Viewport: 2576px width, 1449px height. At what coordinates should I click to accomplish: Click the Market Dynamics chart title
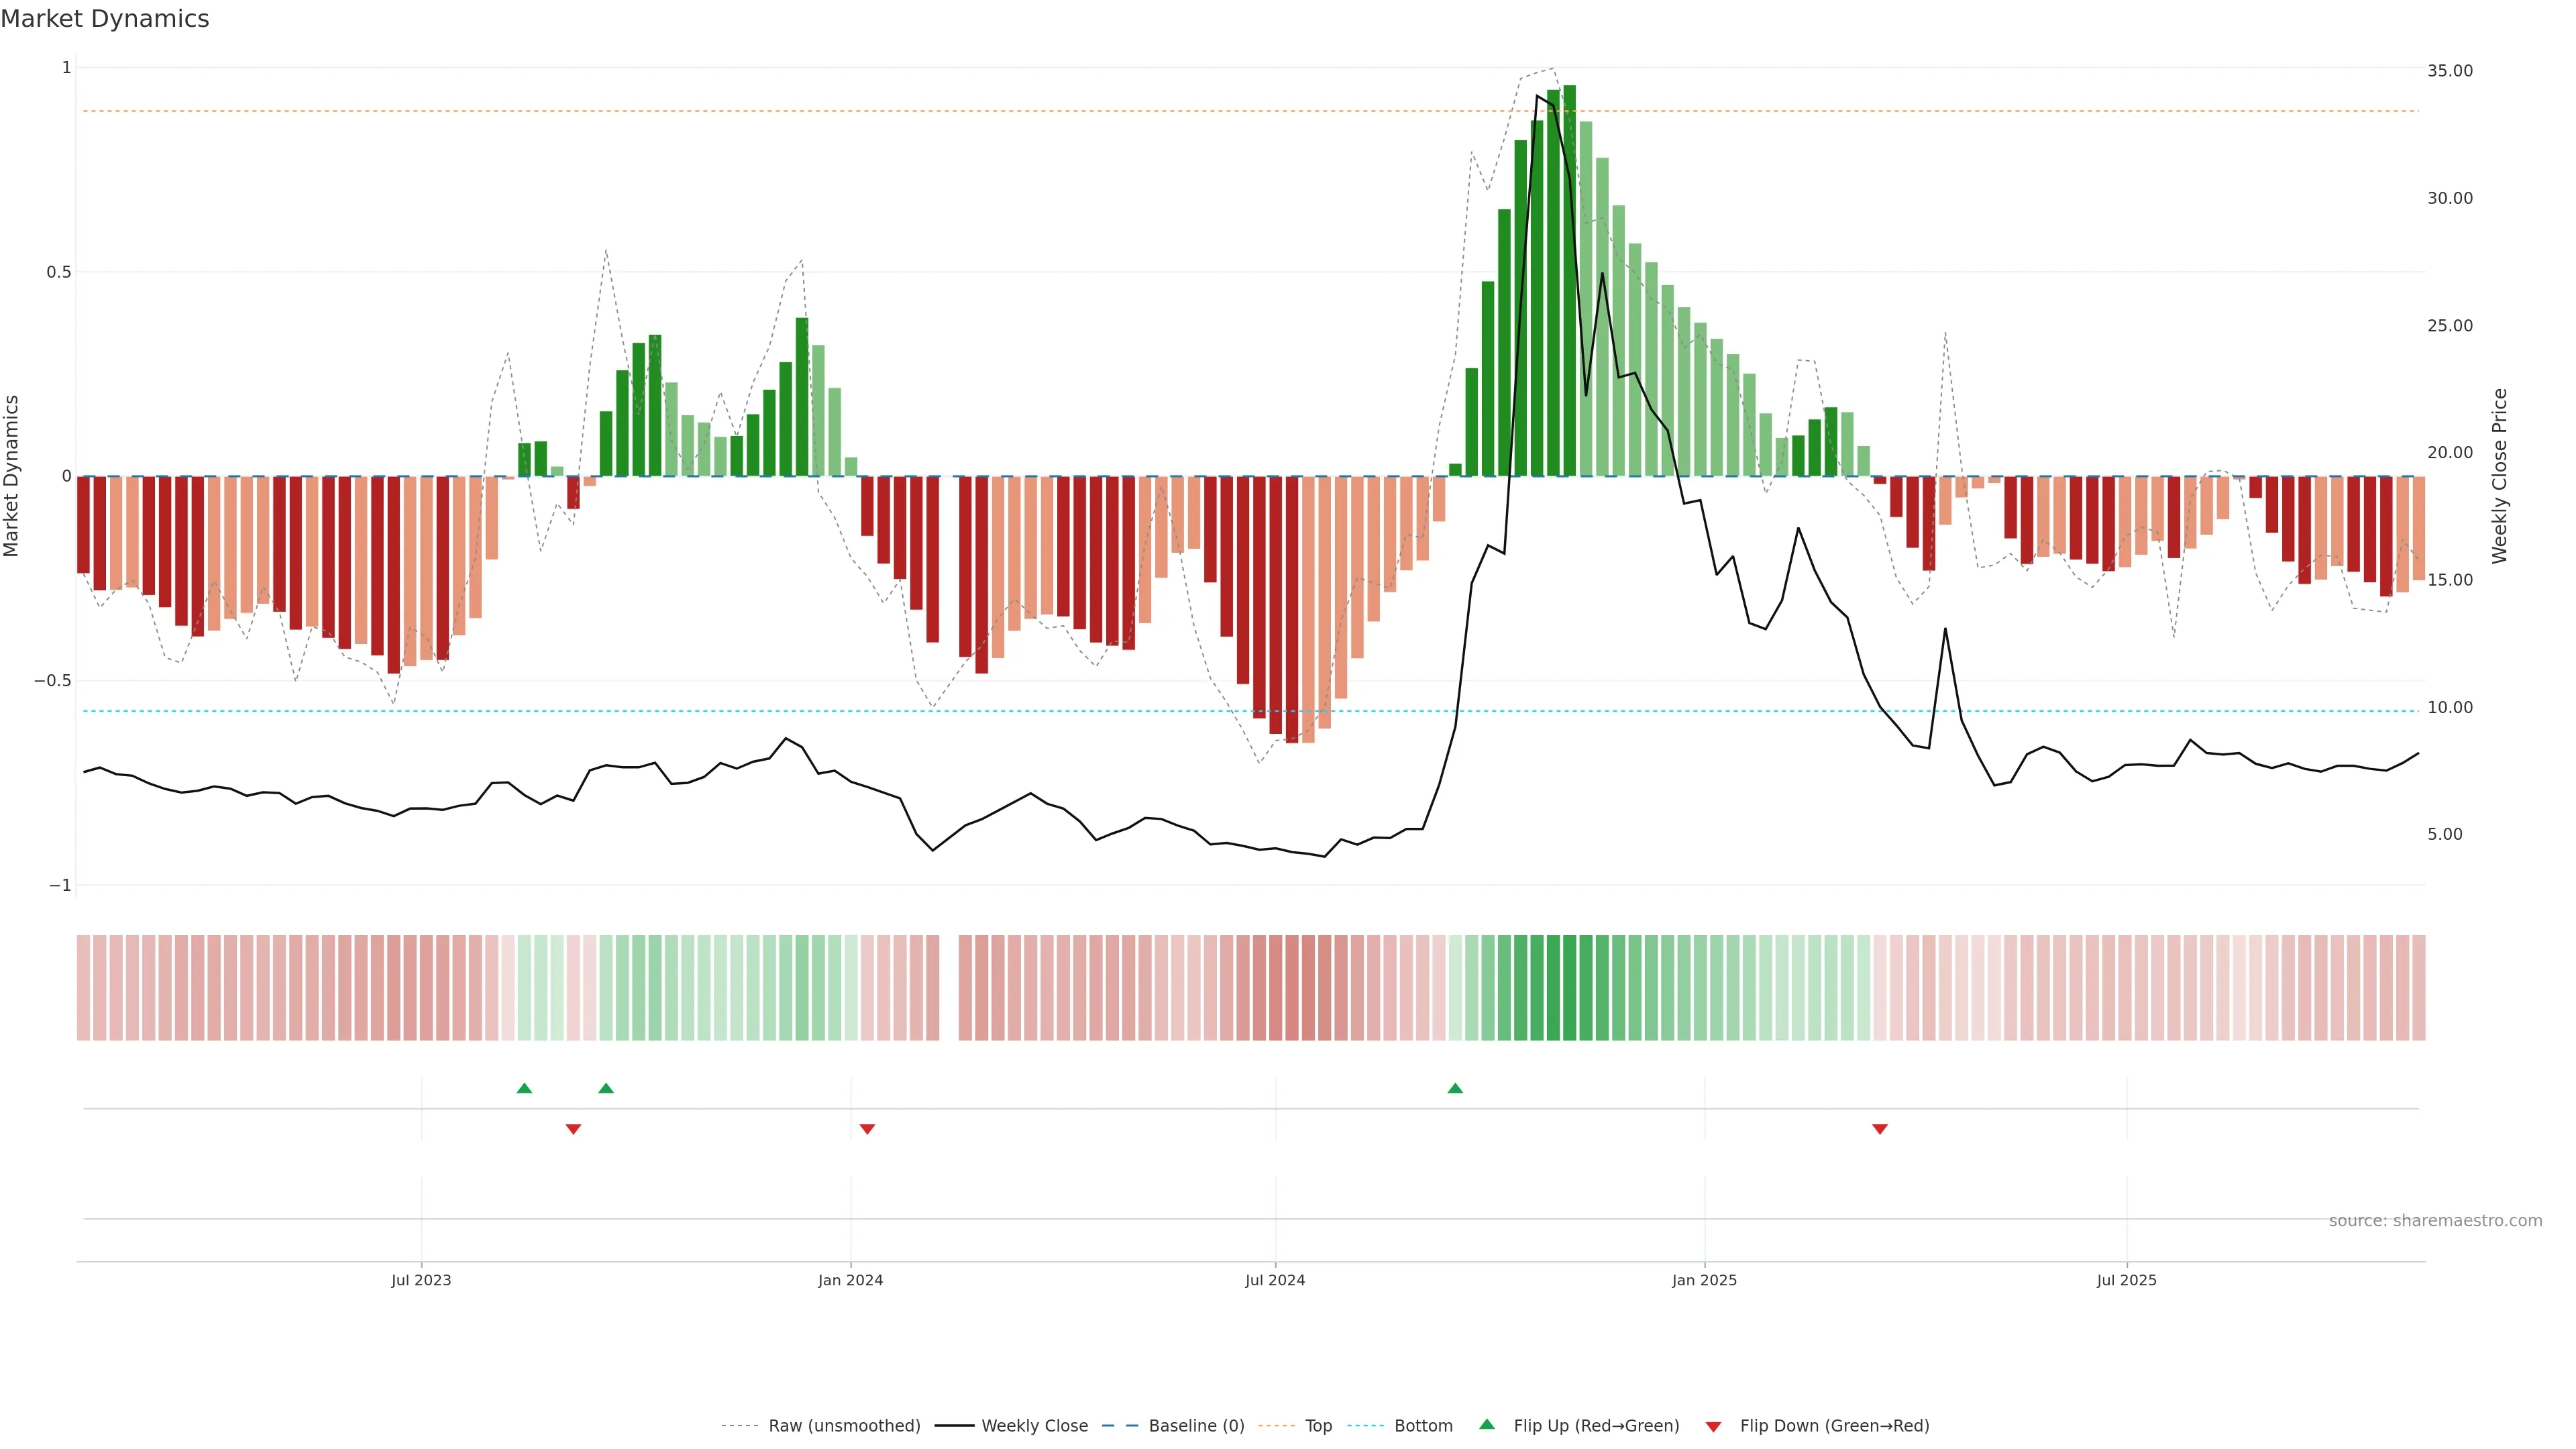[105, 19]
